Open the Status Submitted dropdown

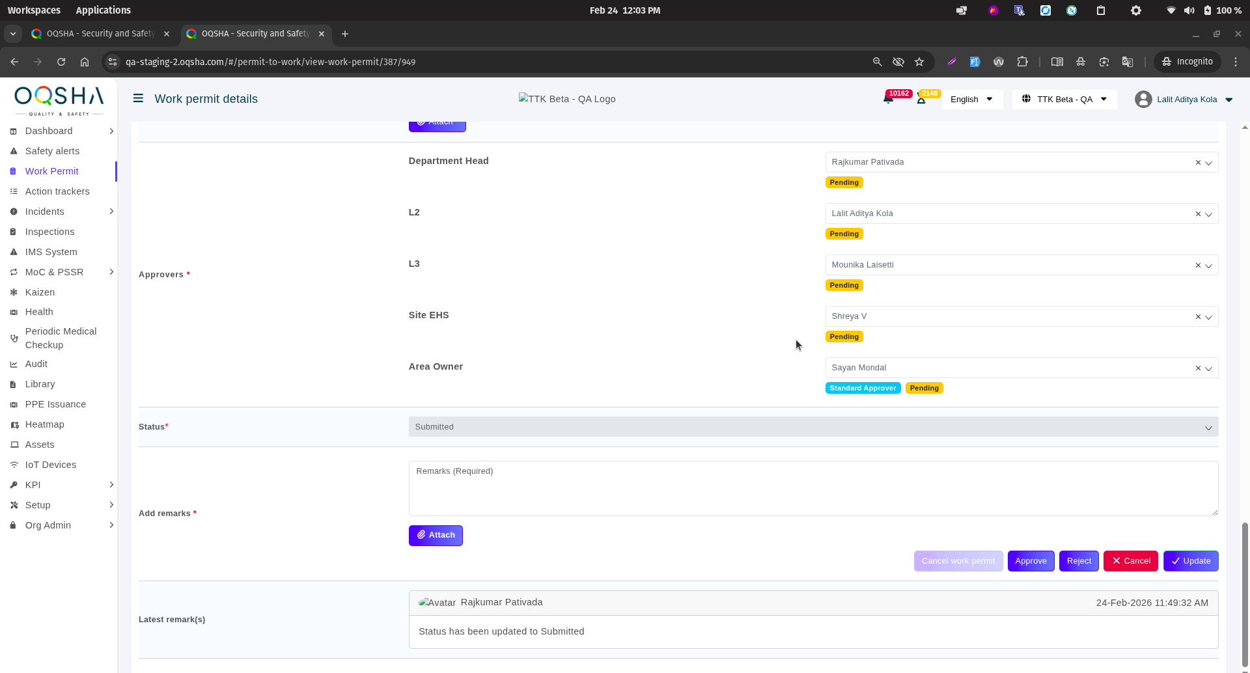tap(812, 427)
